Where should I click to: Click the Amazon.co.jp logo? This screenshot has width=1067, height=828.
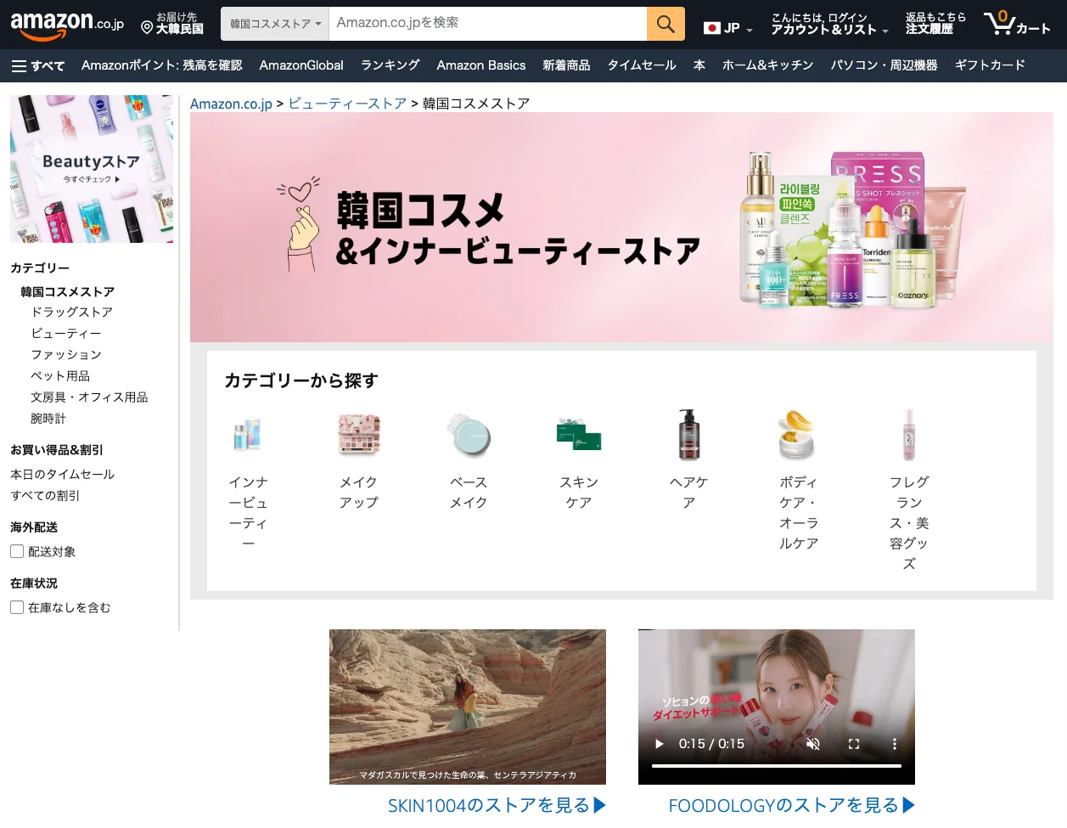tap(67, 24)
